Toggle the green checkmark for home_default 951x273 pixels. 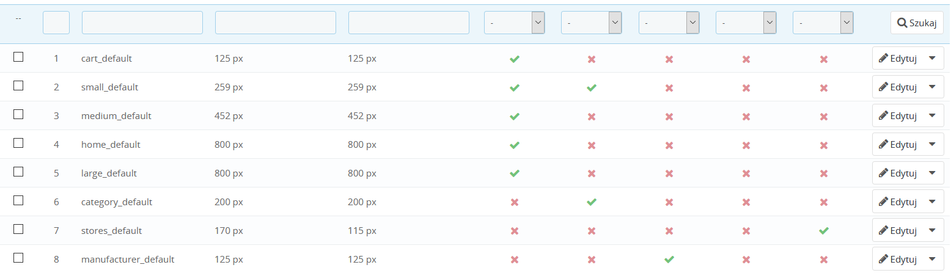pyautogui.click(x=515, y=145)
